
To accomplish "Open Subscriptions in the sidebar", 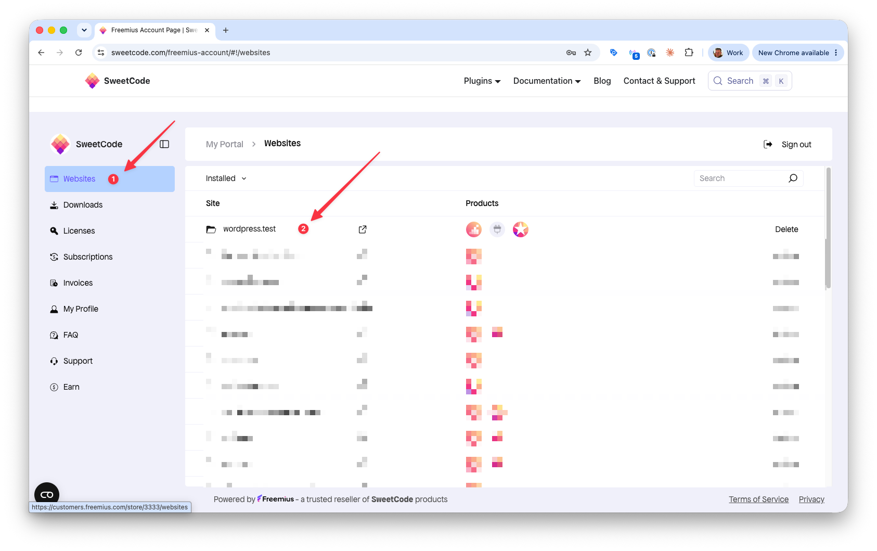I will pos(109,257).
